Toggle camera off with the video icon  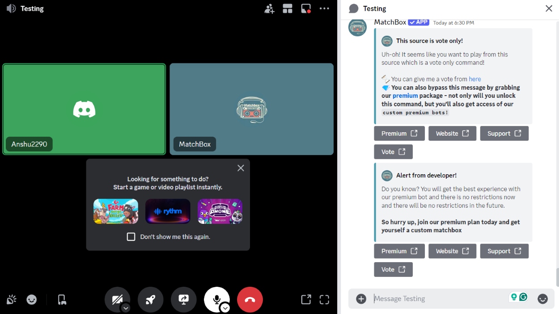pyautogui.click(x=117, y=299)
